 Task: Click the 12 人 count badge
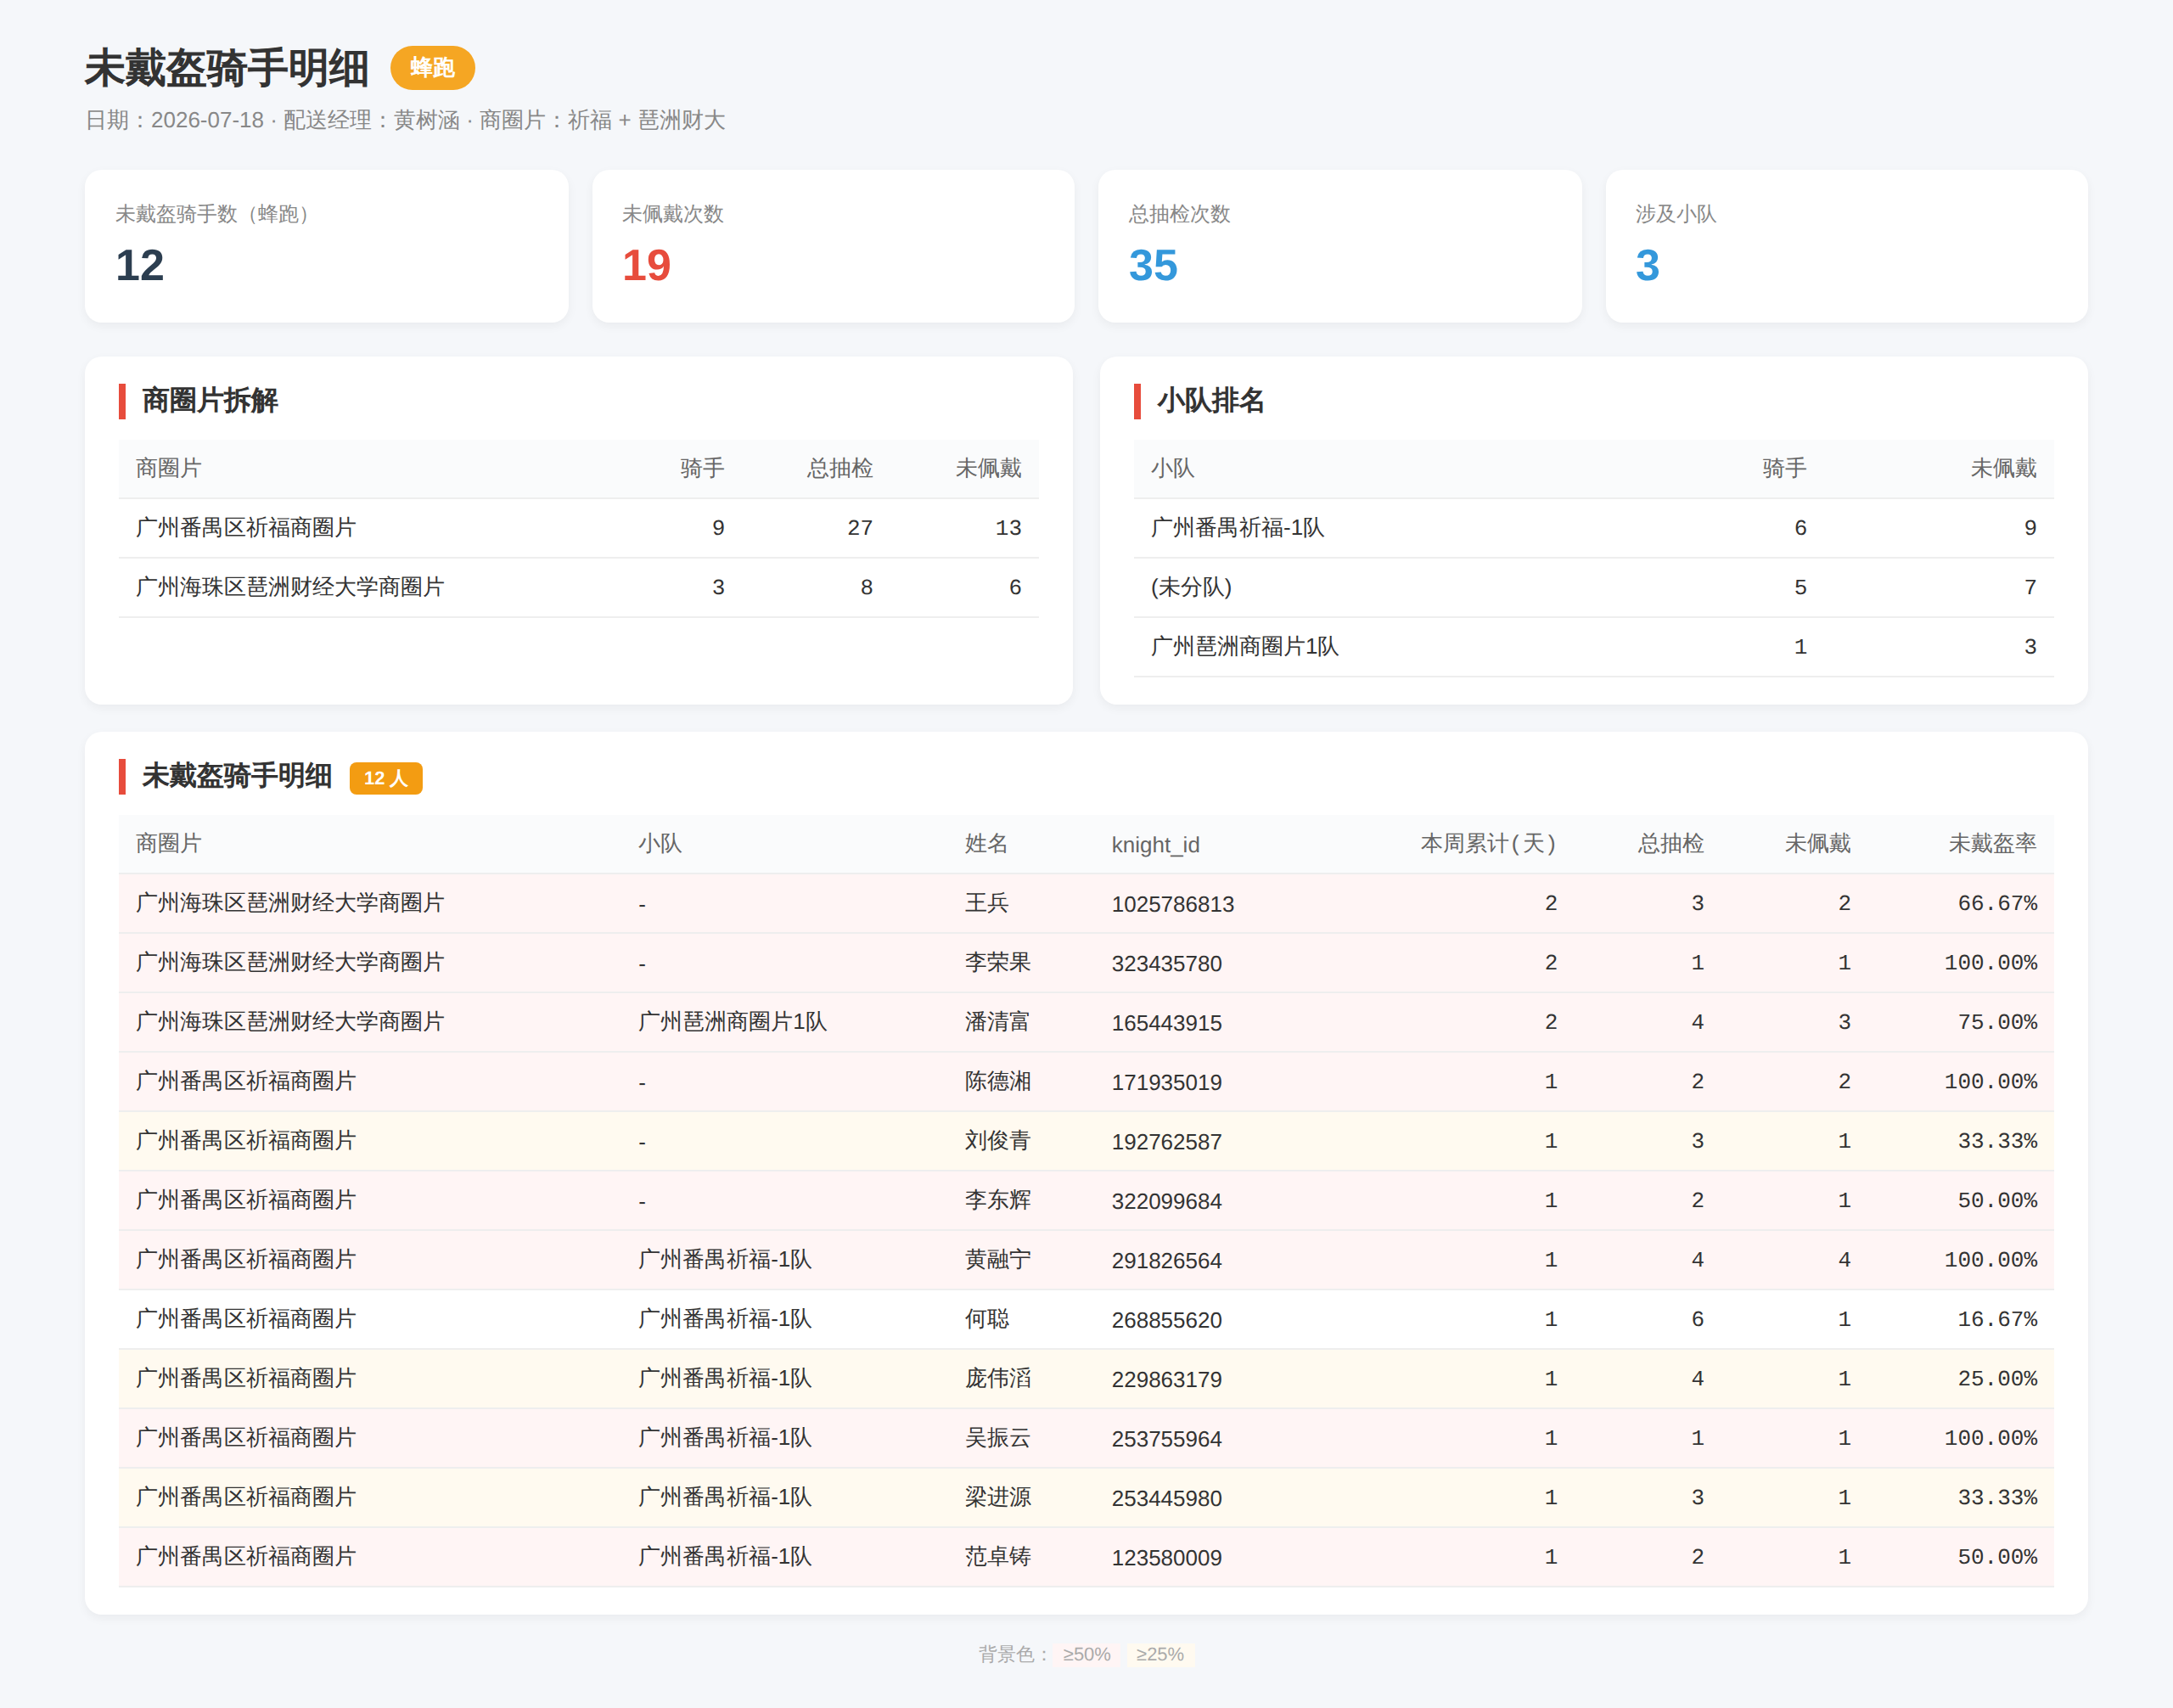385,778
